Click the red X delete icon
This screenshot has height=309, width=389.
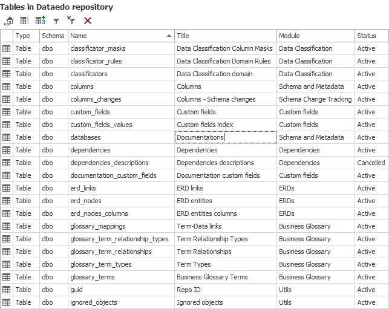(88, 21)
